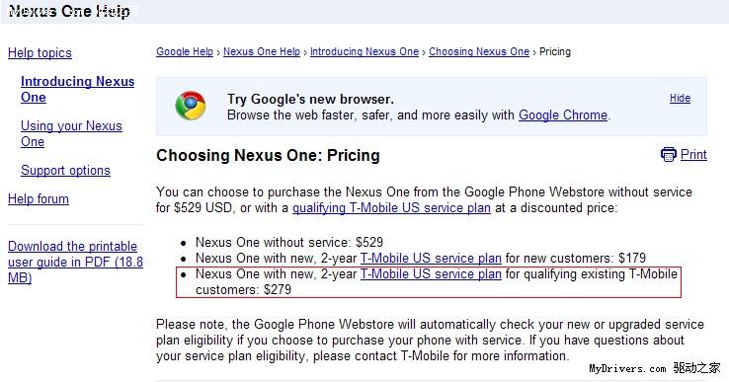Open Choosing Nexus One breadcrumb link
Screen dimensions: 729x382
[479, 51]
